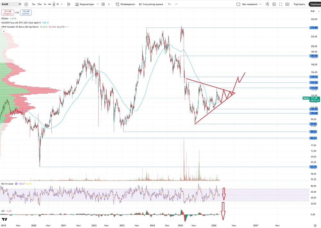Image resolution: width=321 pixels, height=228 pixels.
Task: Switch to the 5м timeframe
Action: tap(34, 4)
